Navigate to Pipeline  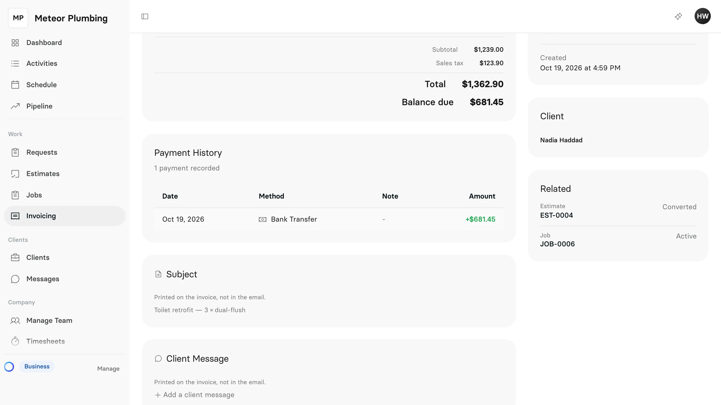coord(65,106)
